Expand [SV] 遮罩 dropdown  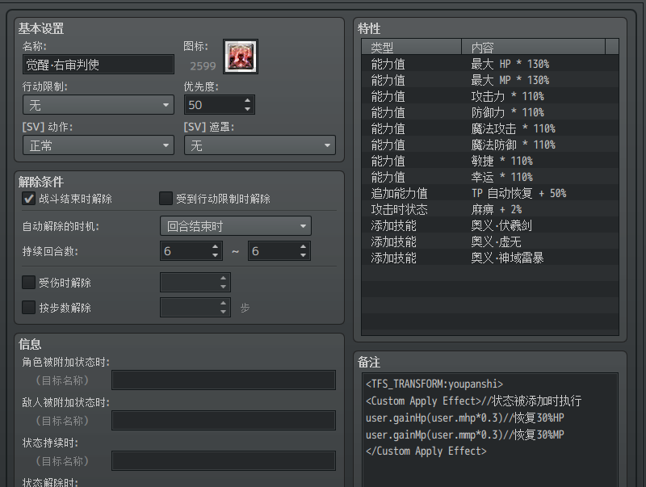click(x=259, y=145)
